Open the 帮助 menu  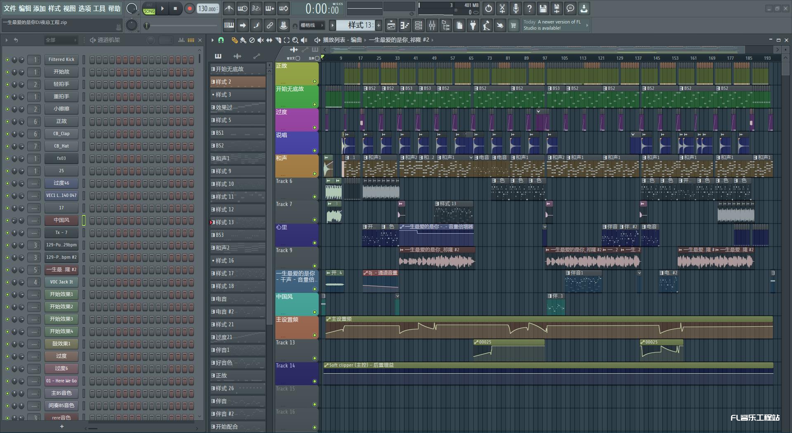pos(114,8)
